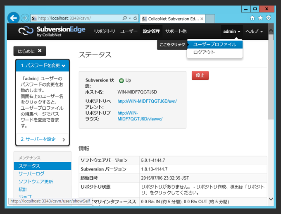The width and height of the screenshot is (281, 214).
Task: Select ステータス in the maintenance sidebar
Action: point(43,166)
